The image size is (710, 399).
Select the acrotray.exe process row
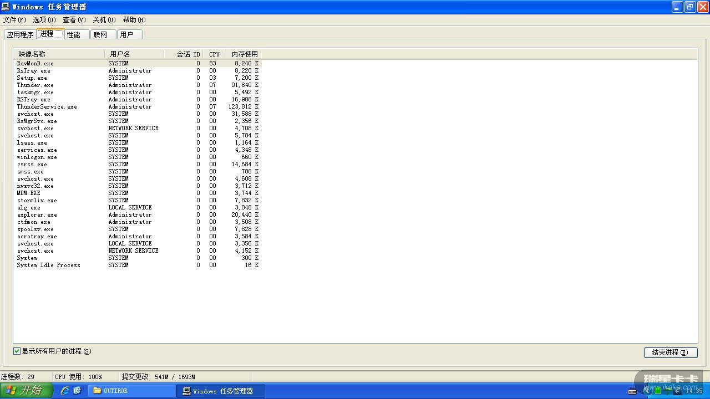pyautogui.click(x=138, y=237)
